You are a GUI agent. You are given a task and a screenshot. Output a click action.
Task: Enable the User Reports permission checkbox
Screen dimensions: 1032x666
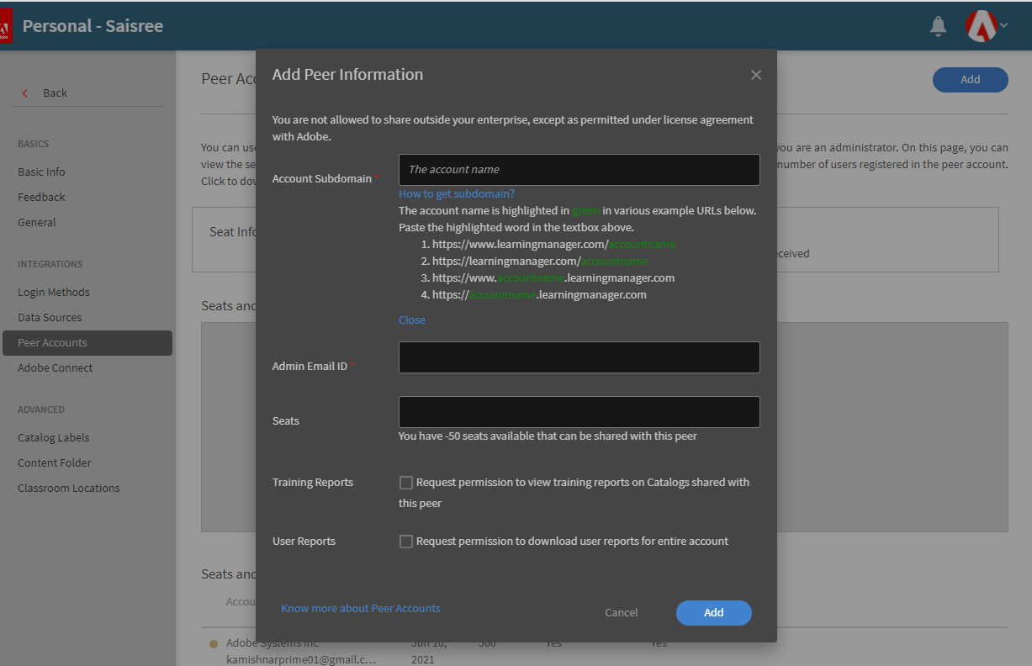(x=406, y=542)
